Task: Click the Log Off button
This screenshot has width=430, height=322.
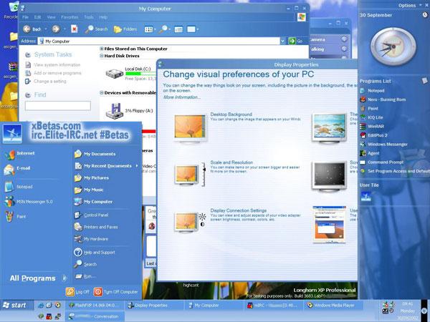Action: (77, 292)
